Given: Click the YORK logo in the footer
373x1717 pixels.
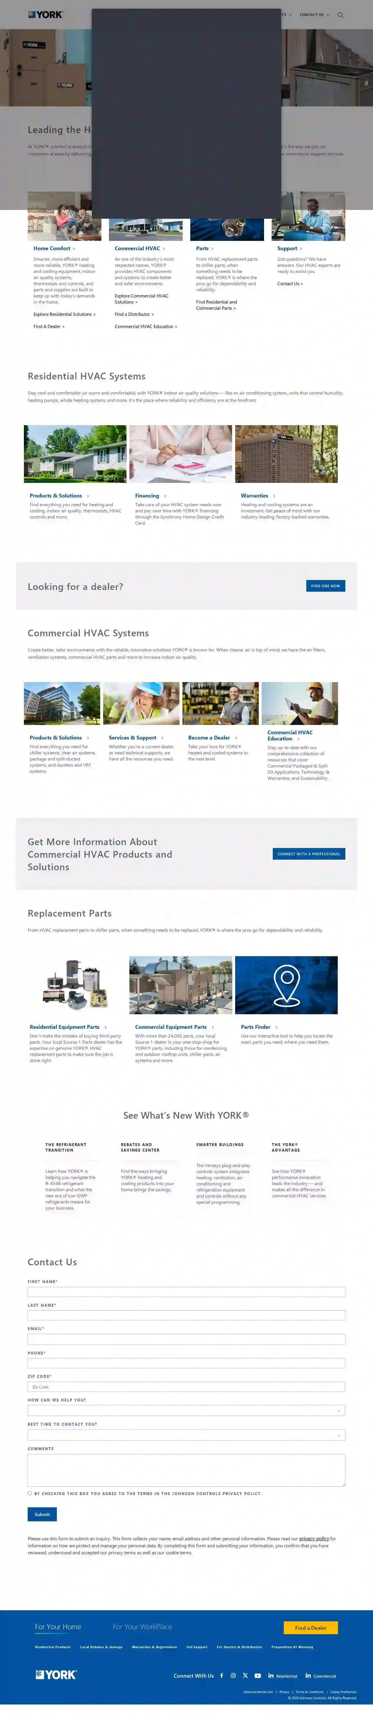Looking at the screenshot, I should tap(56, 1674).
